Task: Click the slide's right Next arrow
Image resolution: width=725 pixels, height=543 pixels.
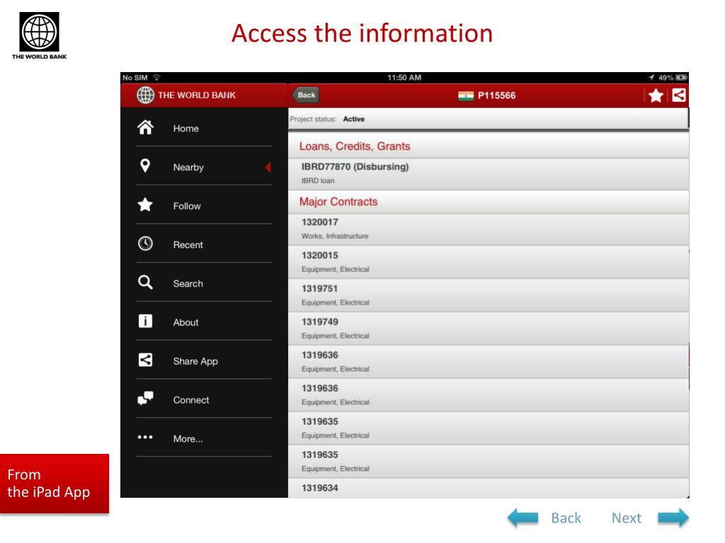Action: pyautogui.click(x=673, y=518)
